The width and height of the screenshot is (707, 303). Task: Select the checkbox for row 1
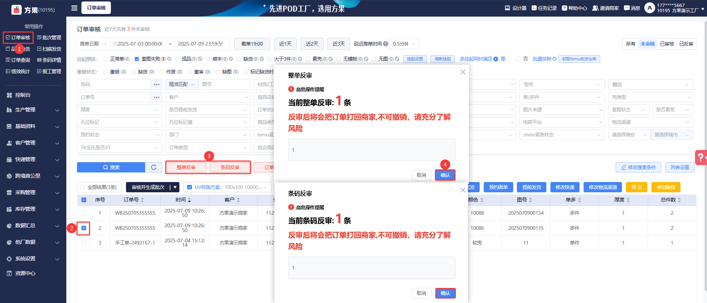(84, 213)
